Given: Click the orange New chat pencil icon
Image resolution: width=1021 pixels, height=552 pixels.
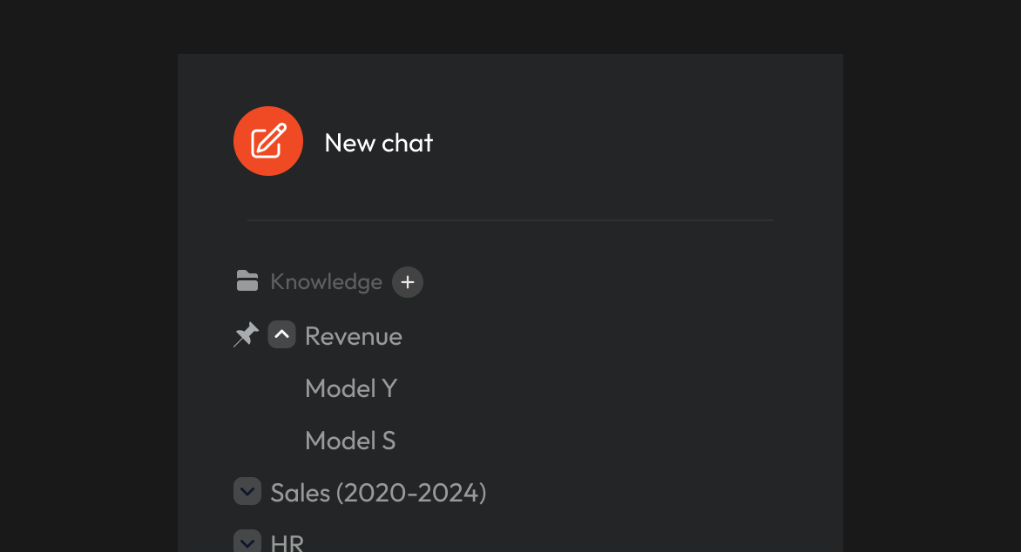Looking at the screenshot, I should coord(268,141).
